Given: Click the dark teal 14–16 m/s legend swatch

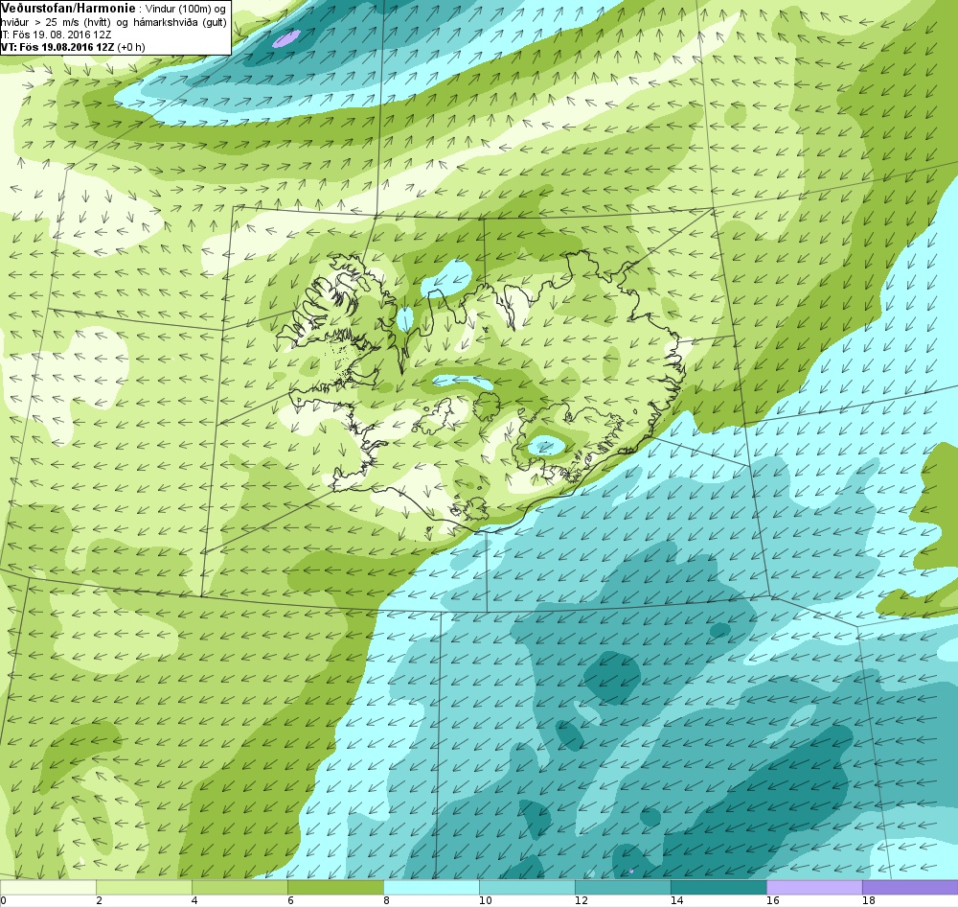Looking at the screenshot, I should tap(718, 887).
